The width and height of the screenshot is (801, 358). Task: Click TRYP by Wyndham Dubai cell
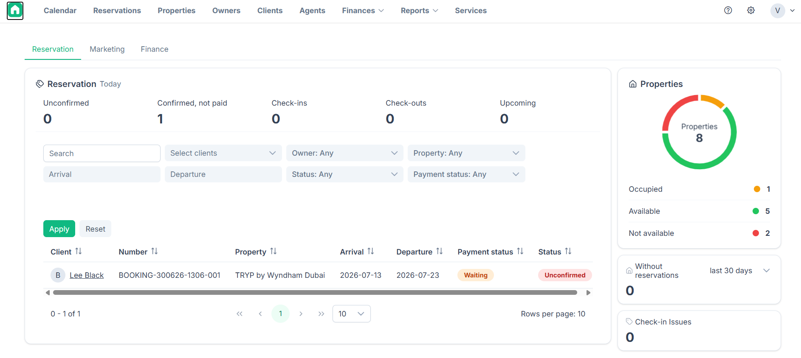[280, 275]
